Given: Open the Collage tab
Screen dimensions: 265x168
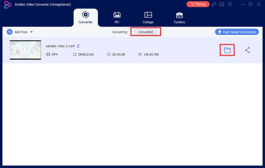Looking at the screenshot, I should 148,18.
